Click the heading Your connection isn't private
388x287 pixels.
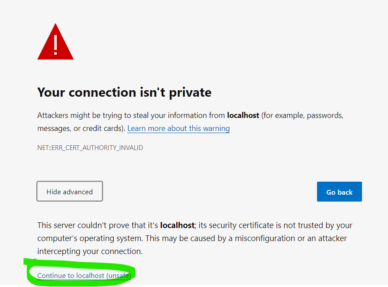click(124, 92)
